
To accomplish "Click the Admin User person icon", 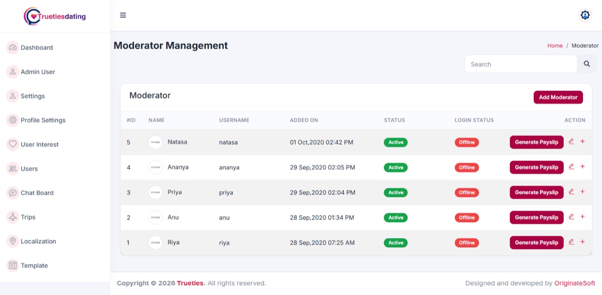I will 13,72.
